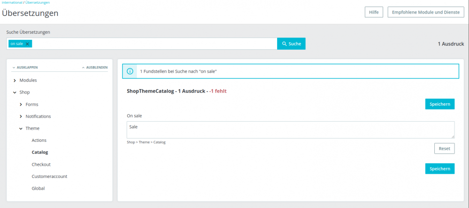Click the bottom Speichern button
Image resolution: width=469 pixels, height=208 pixels.
coord(440,169)
